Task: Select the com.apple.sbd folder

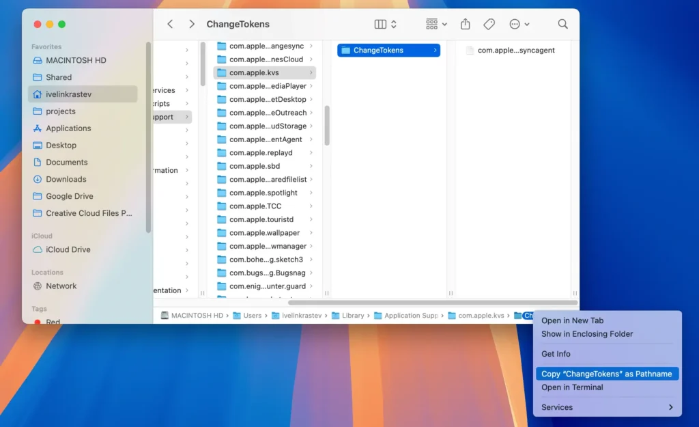Action: point(265,166)
